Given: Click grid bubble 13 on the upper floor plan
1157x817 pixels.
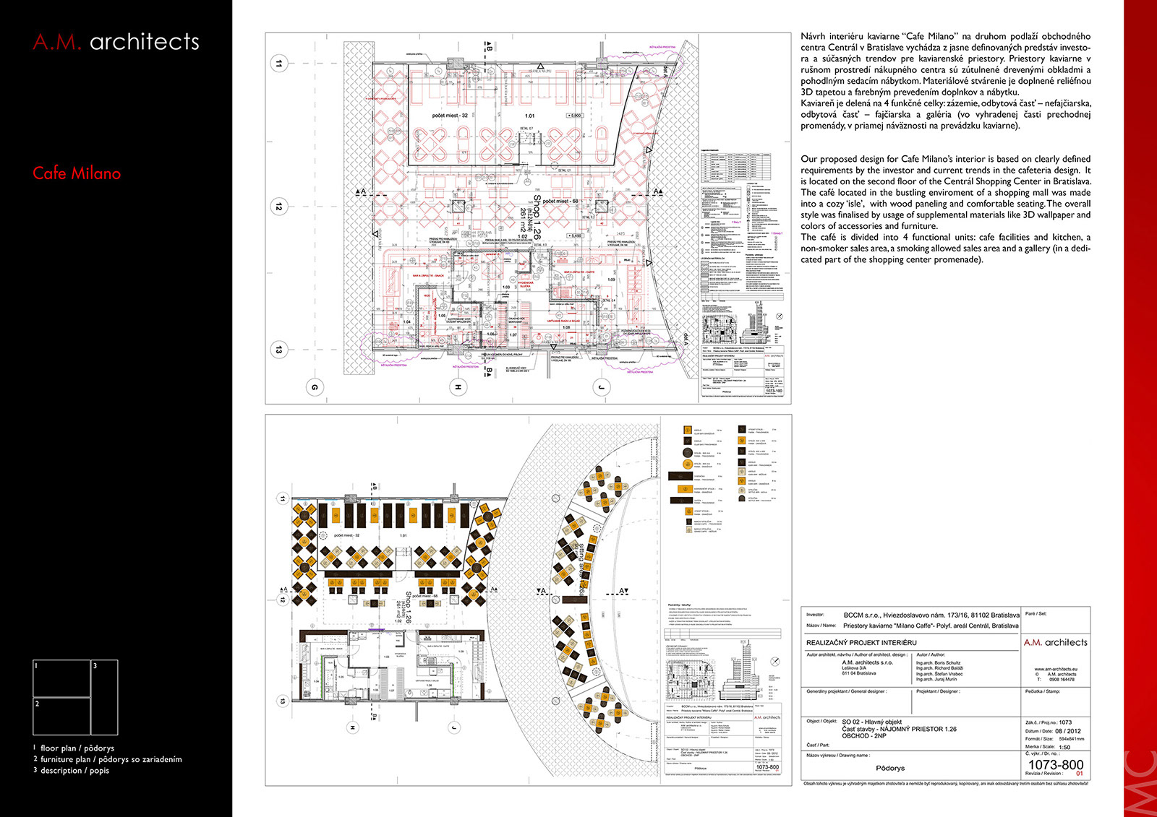Looking at the screenshot, I should (x=279, y=350).
